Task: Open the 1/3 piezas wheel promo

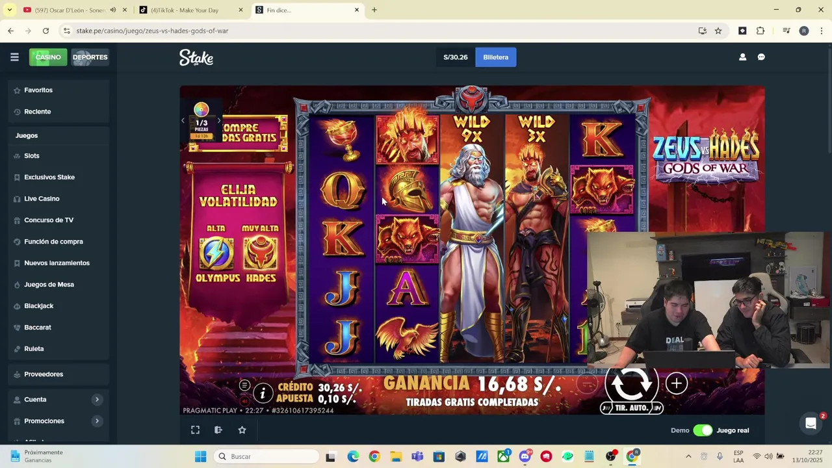Action: tap(201, 120)
